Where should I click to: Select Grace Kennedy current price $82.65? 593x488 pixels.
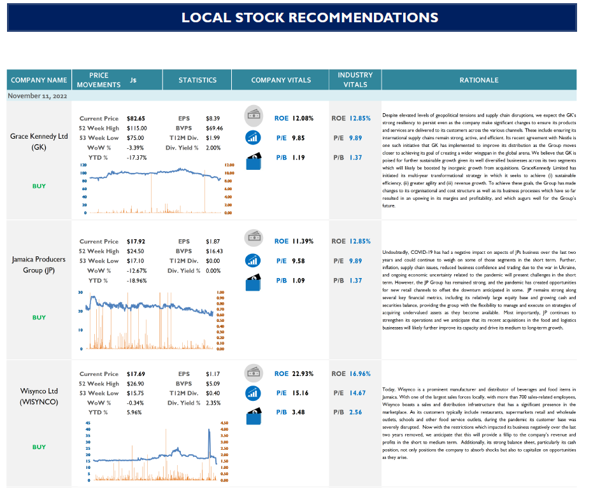(x=136, y=118)
